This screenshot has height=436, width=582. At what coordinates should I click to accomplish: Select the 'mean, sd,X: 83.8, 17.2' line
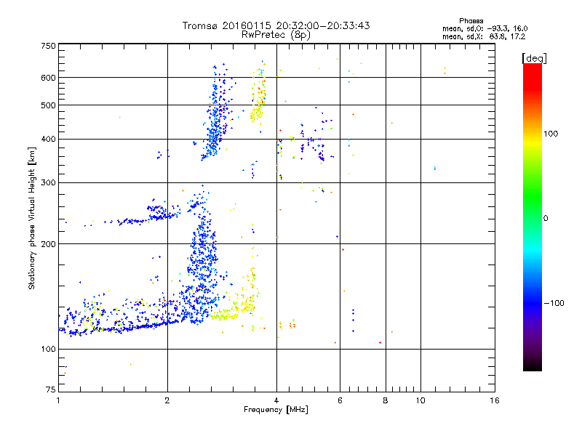tap(484, 36)
